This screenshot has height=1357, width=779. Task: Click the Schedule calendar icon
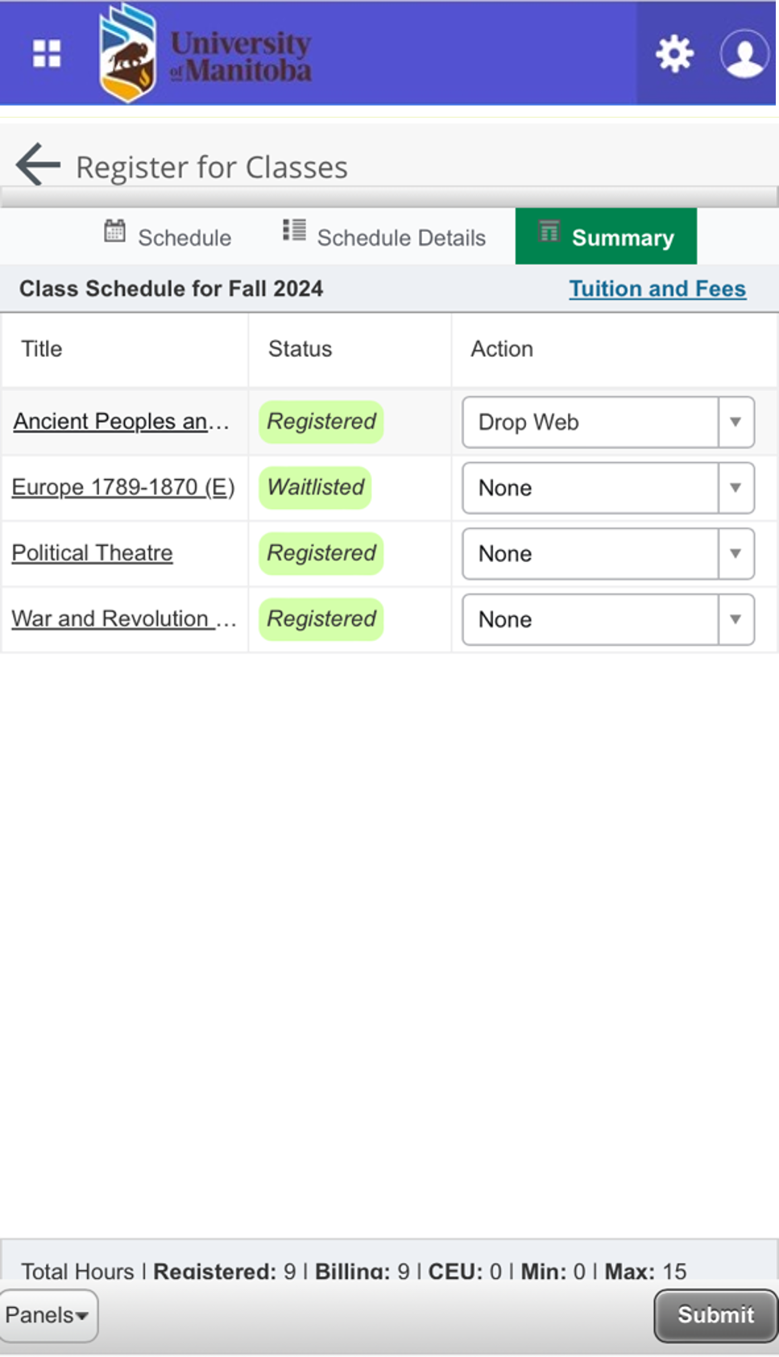[x=115, y=232]
